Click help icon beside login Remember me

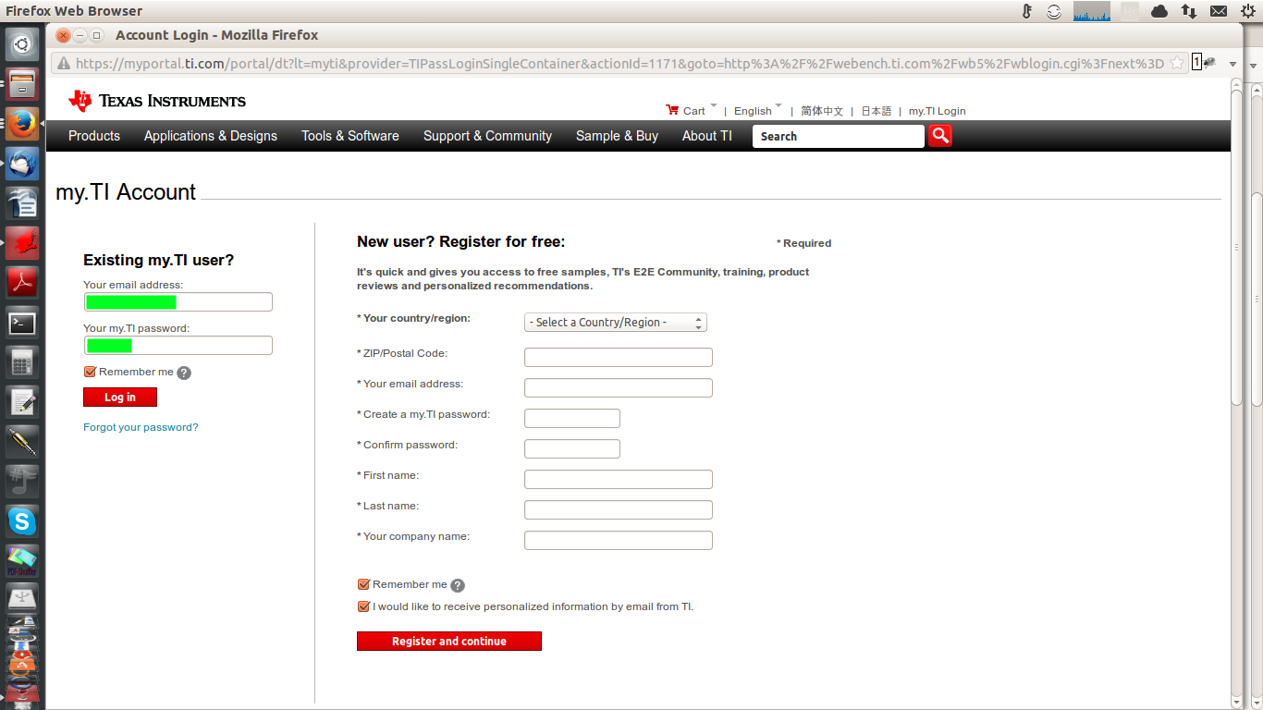pos(184,373)
